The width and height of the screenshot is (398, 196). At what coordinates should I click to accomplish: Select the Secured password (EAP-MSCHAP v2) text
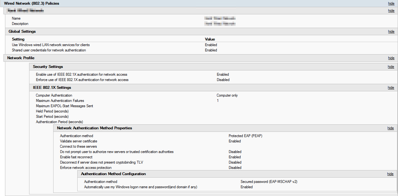[x=271, y=182]
